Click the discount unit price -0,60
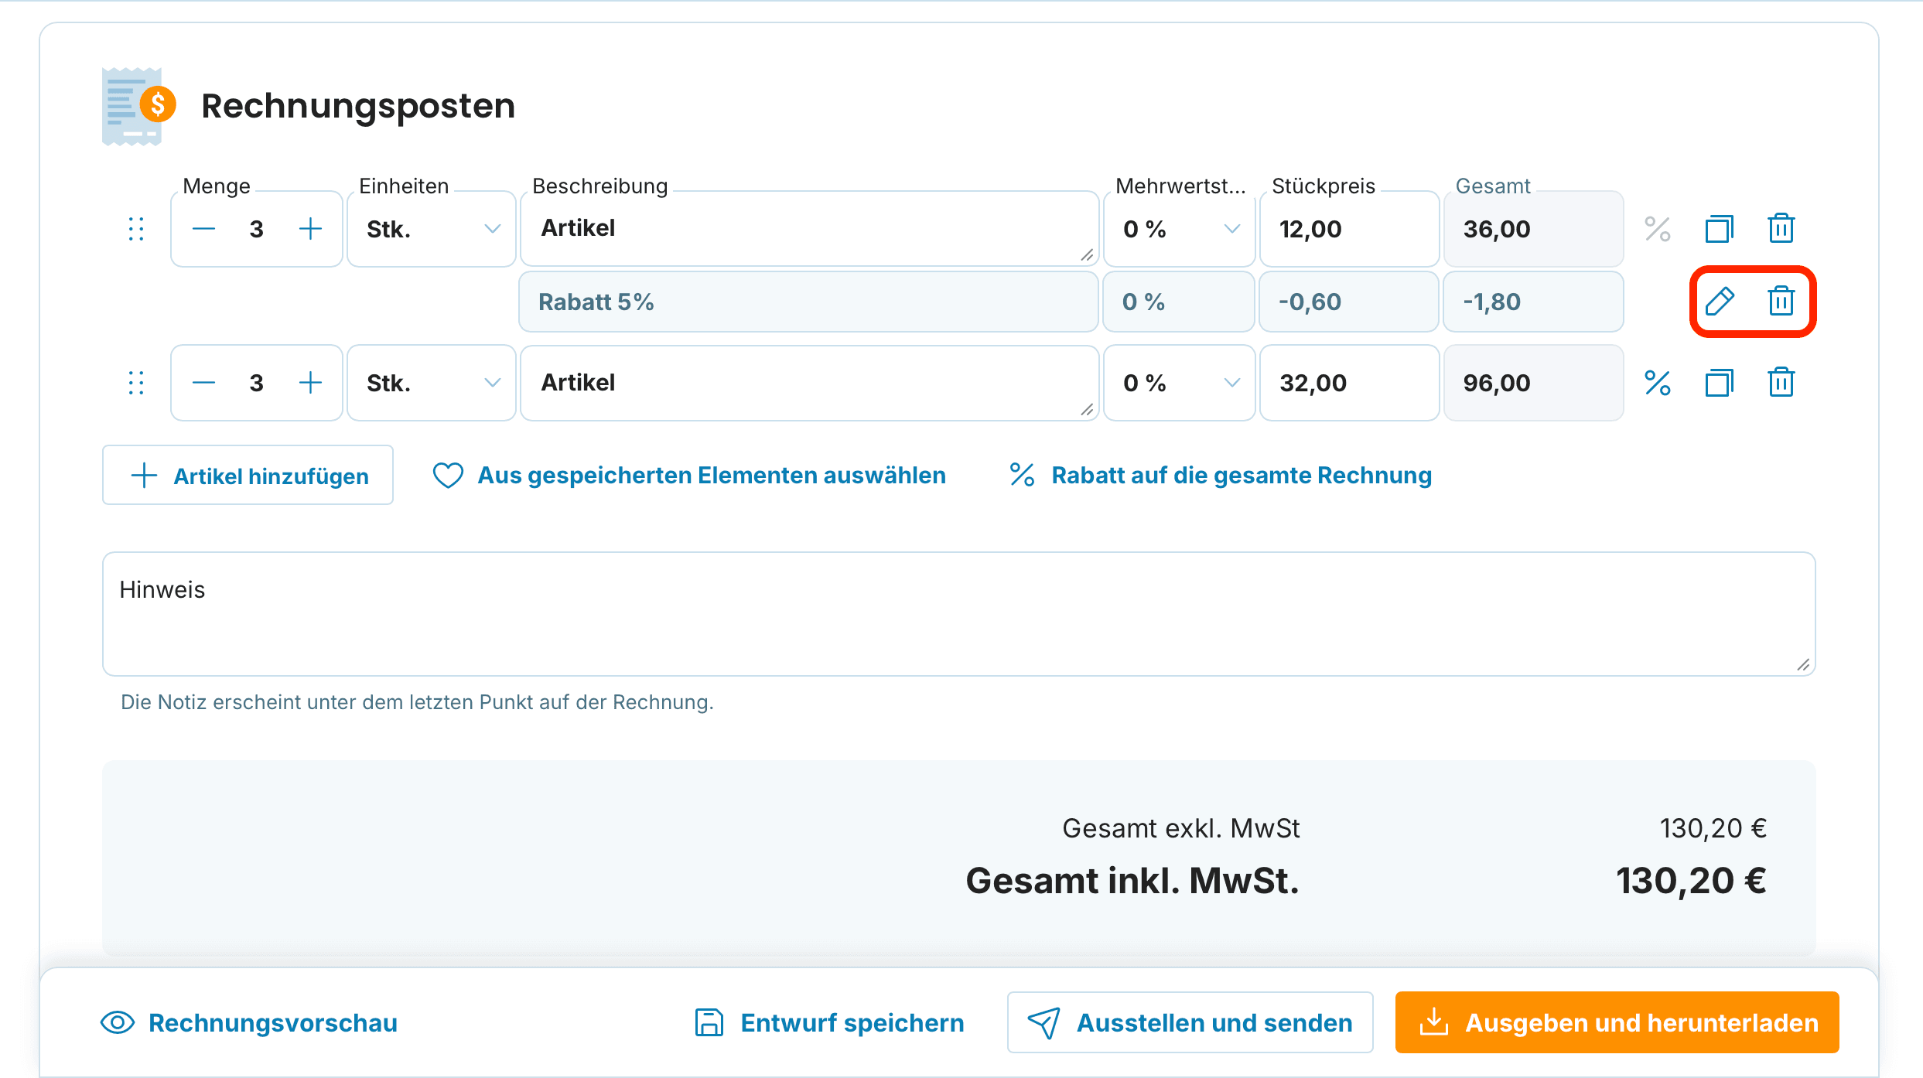Screen dimensions: 1923x1078 pos(1310,302)
